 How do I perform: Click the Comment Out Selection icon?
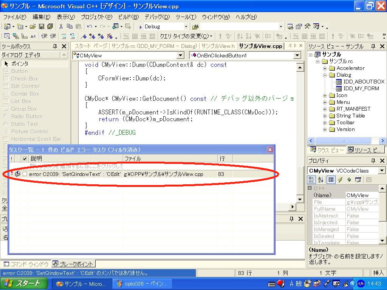pyautogui.click(x=63, y=36)
